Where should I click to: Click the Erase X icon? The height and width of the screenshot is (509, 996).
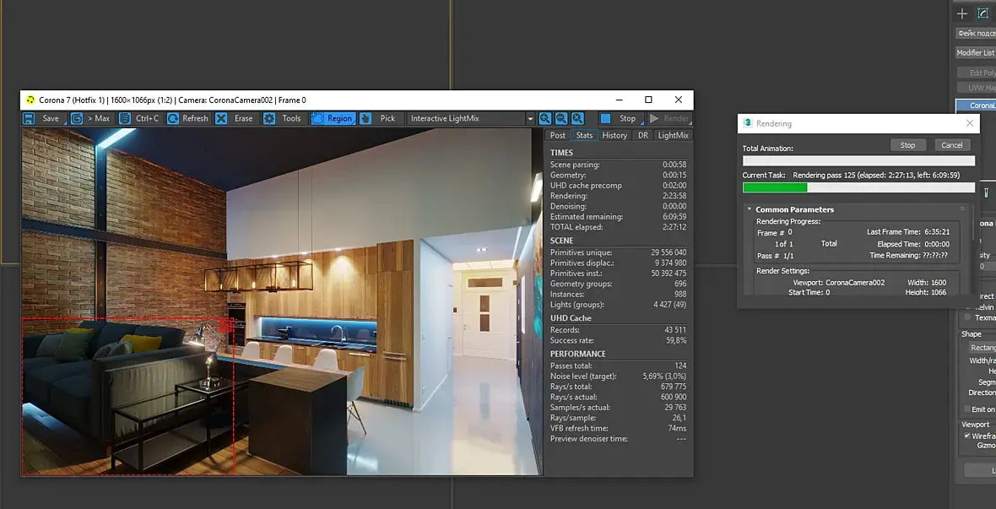[221, 118]
